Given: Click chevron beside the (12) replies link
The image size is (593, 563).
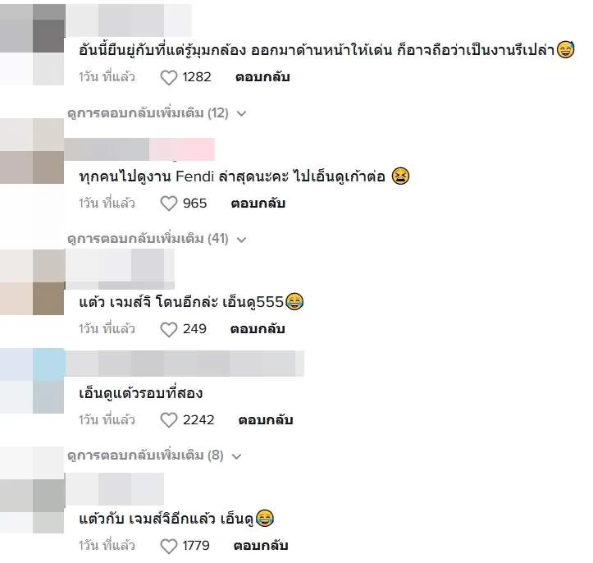Looking at the screenshot, I should (x=241, y=113).
